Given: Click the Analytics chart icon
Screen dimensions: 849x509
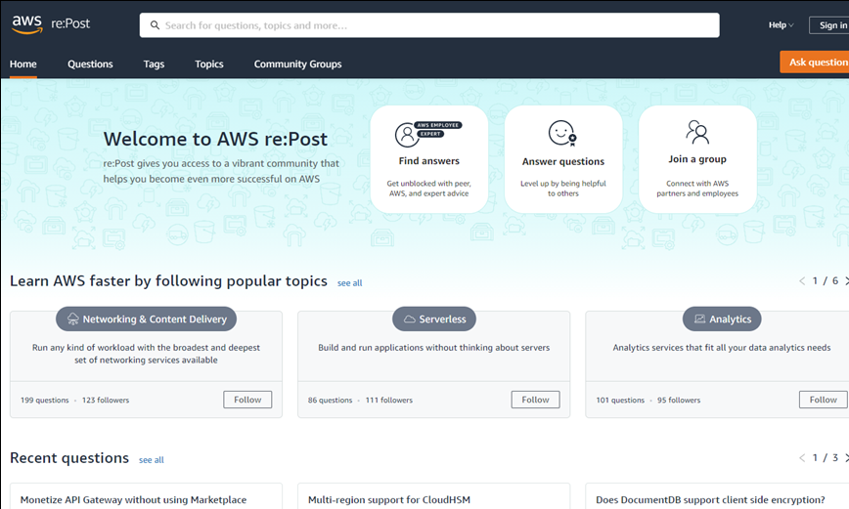Looking at the screenshot, I should [x=699, y=319].
